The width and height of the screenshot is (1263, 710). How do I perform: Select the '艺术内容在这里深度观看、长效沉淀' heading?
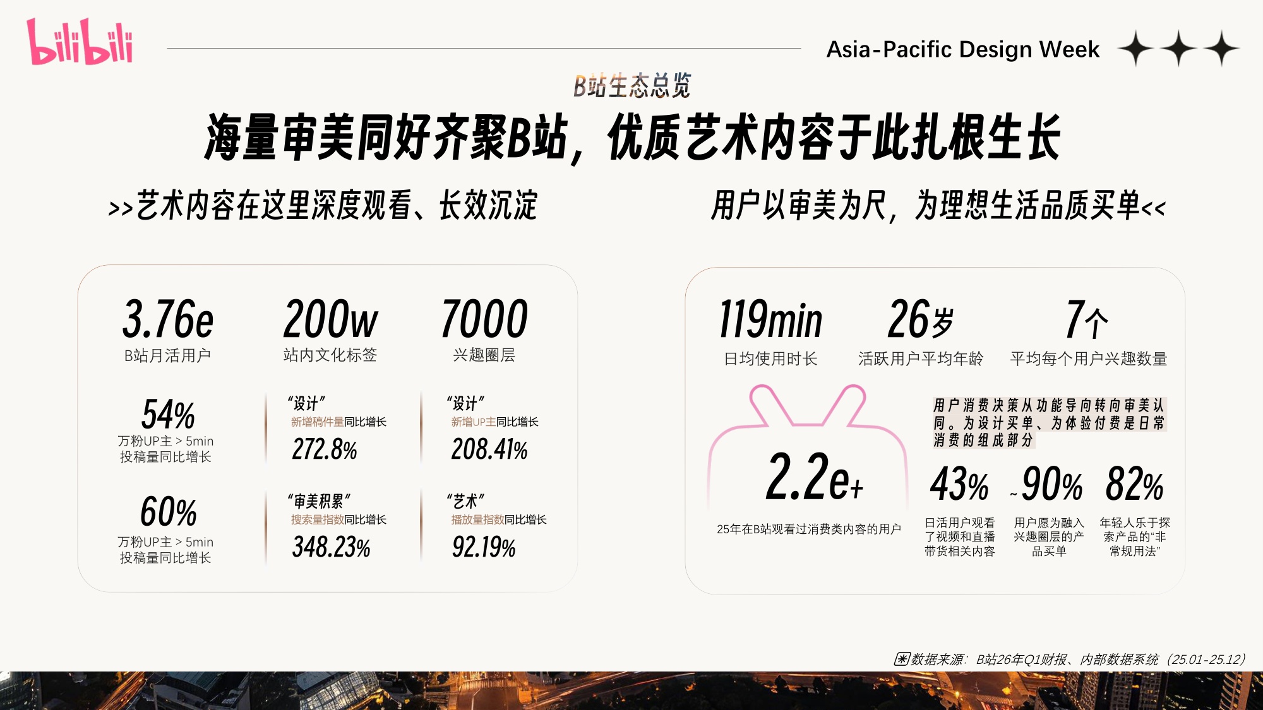(337, 205)
